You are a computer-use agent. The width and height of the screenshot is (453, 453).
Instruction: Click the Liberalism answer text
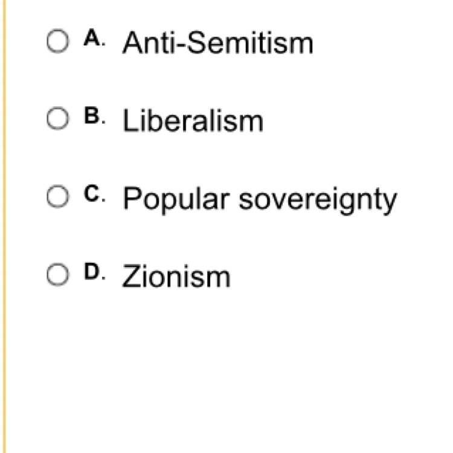click(193, 120)
